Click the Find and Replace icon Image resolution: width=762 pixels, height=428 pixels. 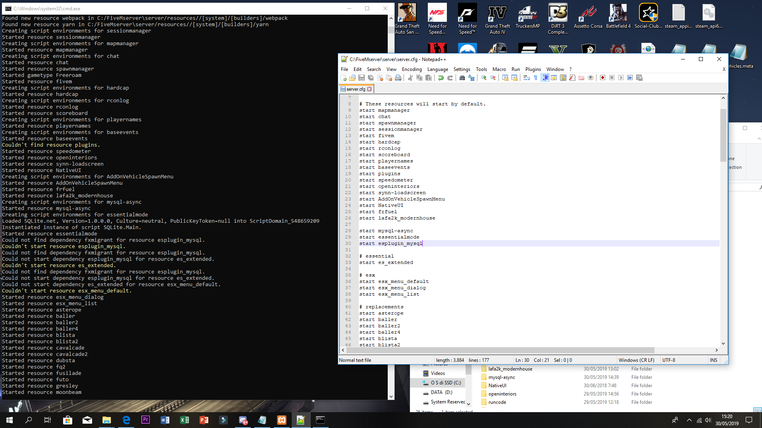coord(471,78)
